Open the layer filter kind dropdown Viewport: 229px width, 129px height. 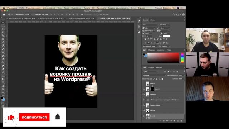150,72
